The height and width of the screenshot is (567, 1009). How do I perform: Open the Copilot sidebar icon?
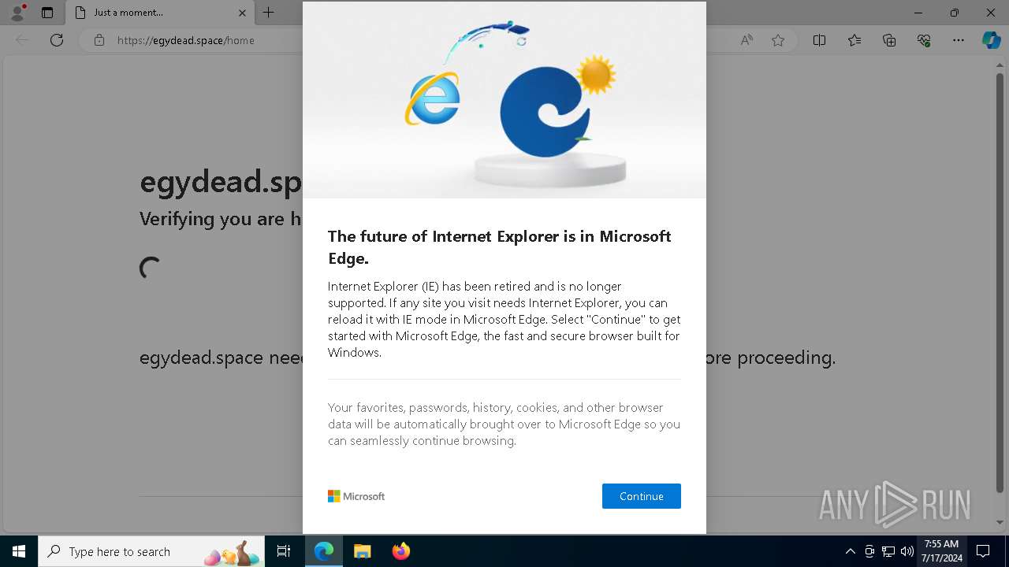coord(992,40)
